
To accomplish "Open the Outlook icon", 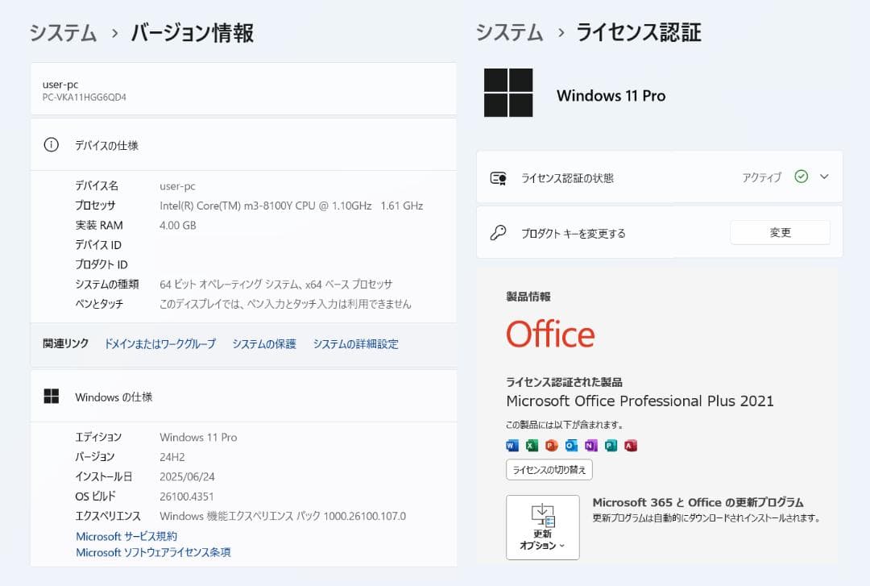I will pos(571,445).
